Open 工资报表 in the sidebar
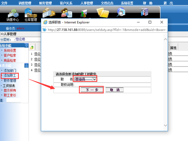 pos(9,86)
